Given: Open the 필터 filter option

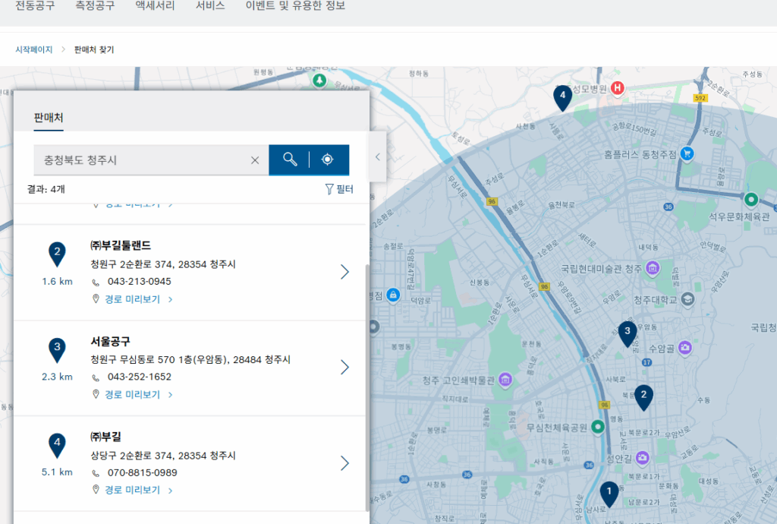Looking at the screenshot, I should point(339,189).
